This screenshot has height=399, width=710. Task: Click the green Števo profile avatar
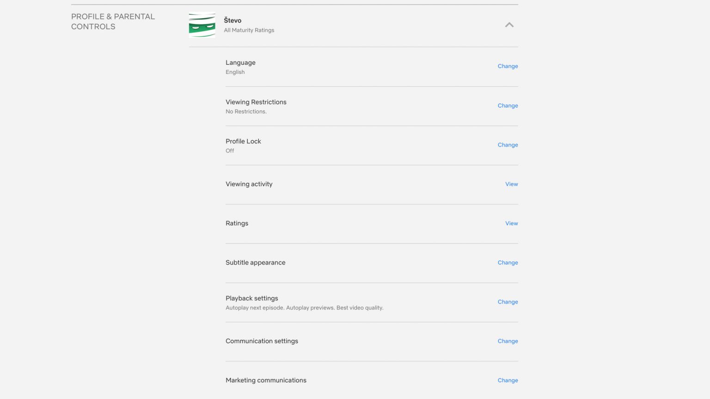click(202, 25)
